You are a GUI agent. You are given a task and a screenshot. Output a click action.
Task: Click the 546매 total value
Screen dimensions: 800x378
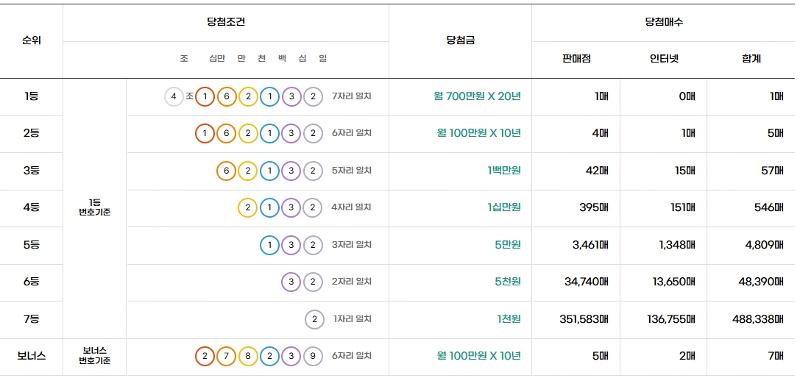(x=769, y=207)
